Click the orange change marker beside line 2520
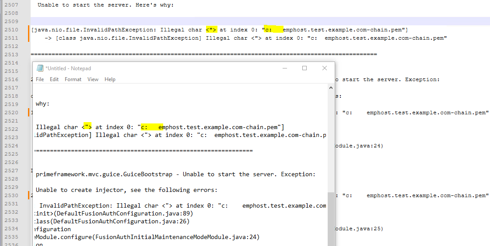The image size is (490, 246). [29, 113]
